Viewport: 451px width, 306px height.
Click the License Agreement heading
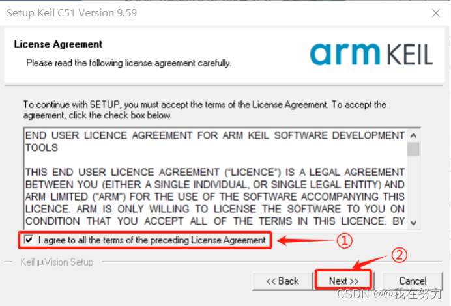(x=58, y=44)
